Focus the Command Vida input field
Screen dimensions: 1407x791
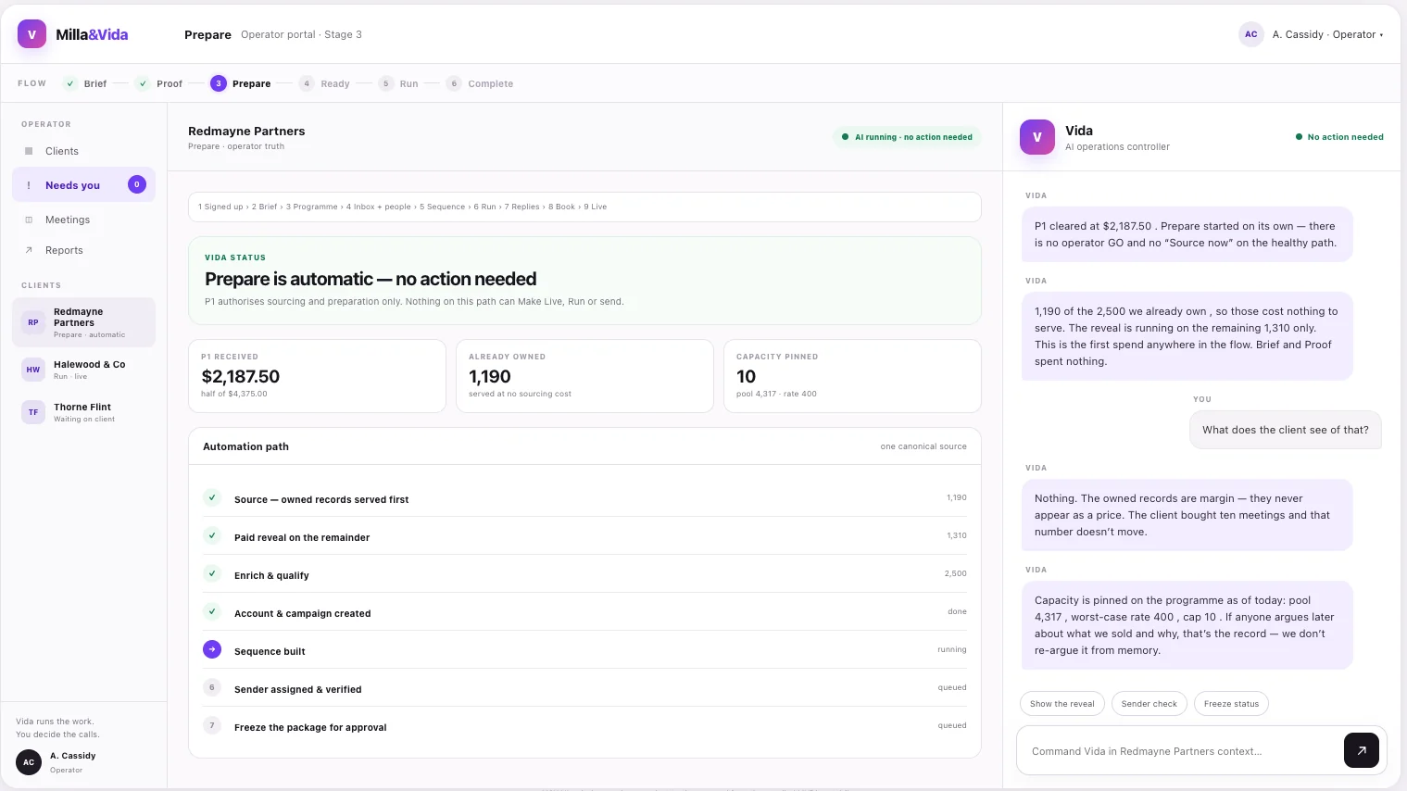[x=1180, y=751]
